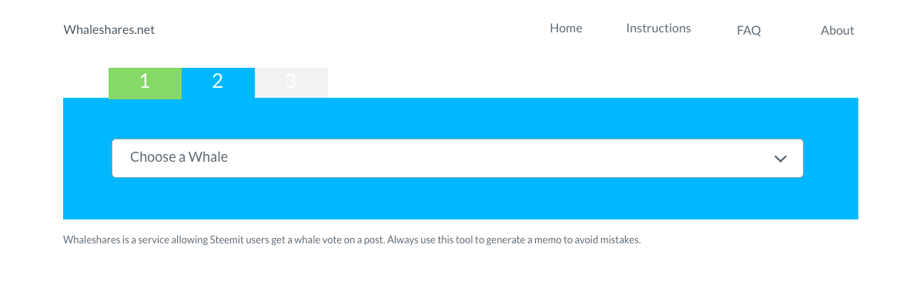View the FAQ page
This screenshot has height=298, width=923.
tap(749, 31)
